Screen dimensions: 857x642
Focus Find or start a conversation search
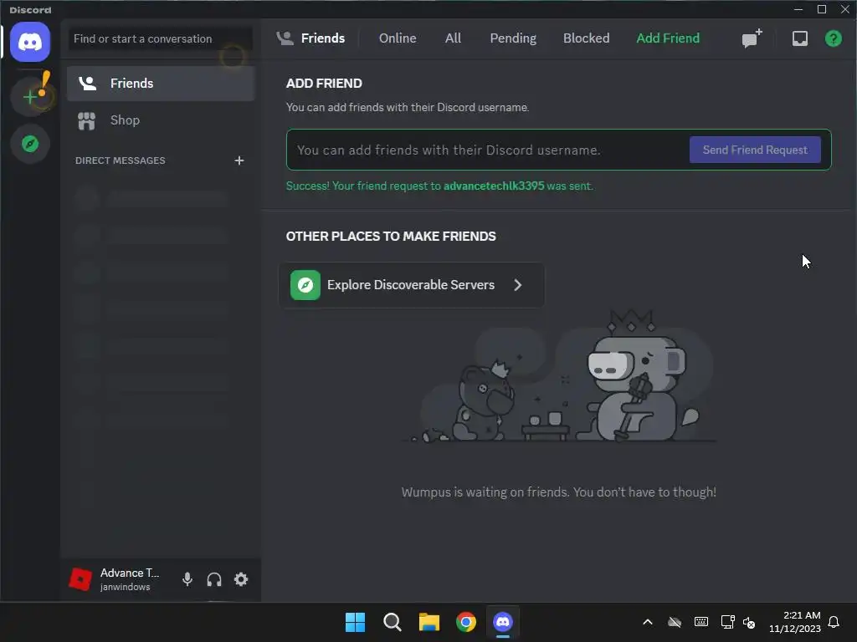pos(160,38)
